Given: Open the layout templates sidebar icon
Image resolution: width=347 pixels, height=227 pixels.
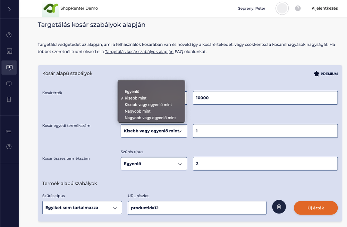Looking at the screenshot, I should [9, 51].
